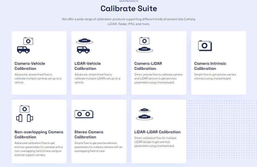Click 'Simple flow to get precise camera intrinsics' text

click(215, 76)
